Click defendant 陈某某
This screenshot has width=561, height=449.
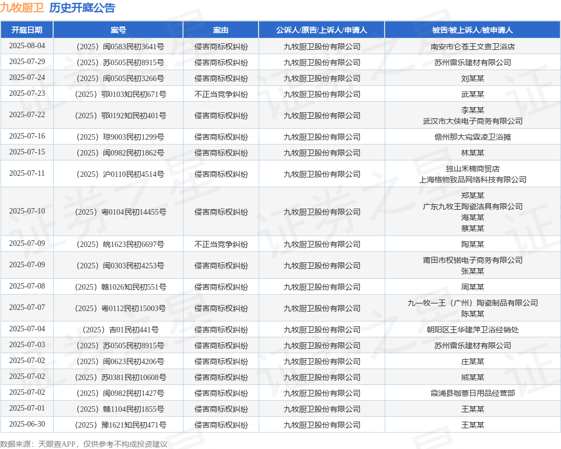(x=473, y=314)
